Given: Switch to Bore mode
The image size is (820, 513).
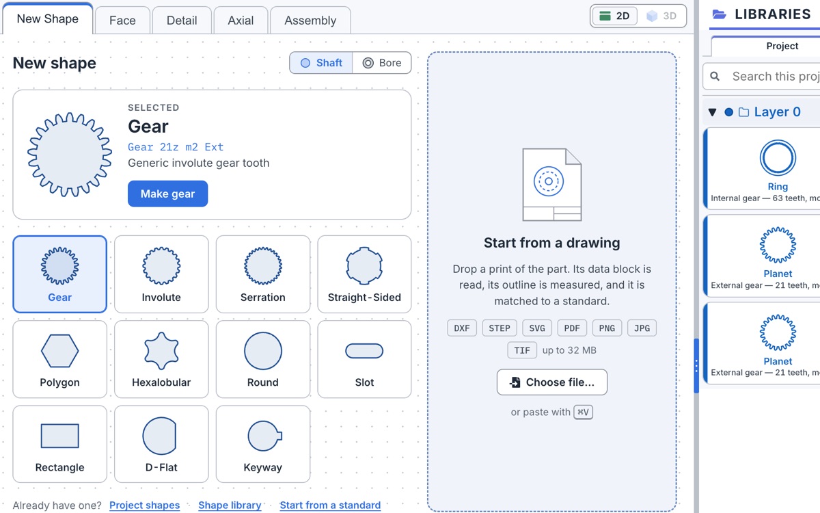Looking at the screenshot, I should tap(382, 63).
